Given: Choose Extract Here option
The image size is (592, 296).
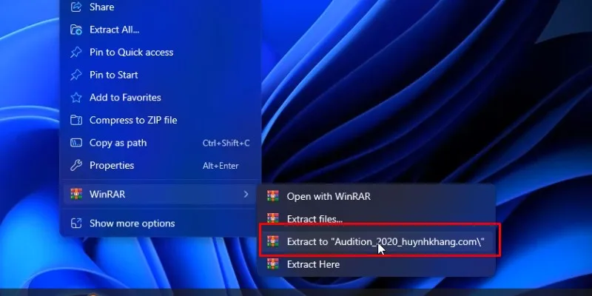Looking at the screenshot, I should pos(377,264).
